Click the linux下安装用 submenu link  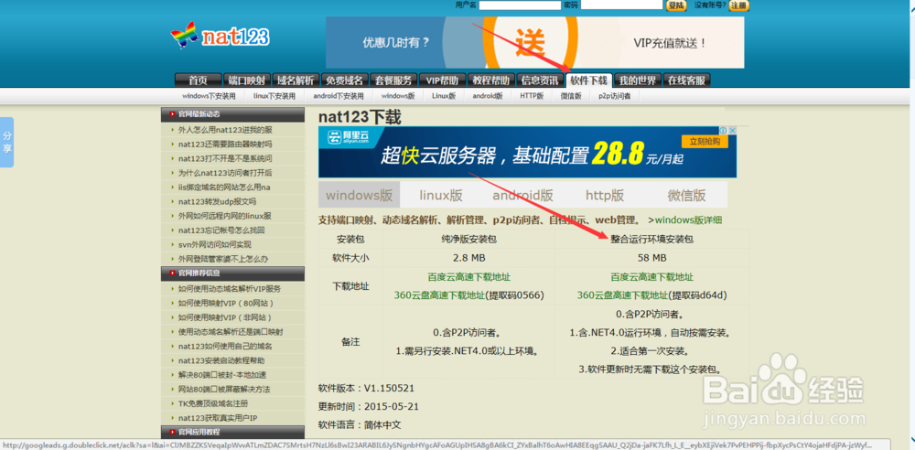tap(274, 96)
